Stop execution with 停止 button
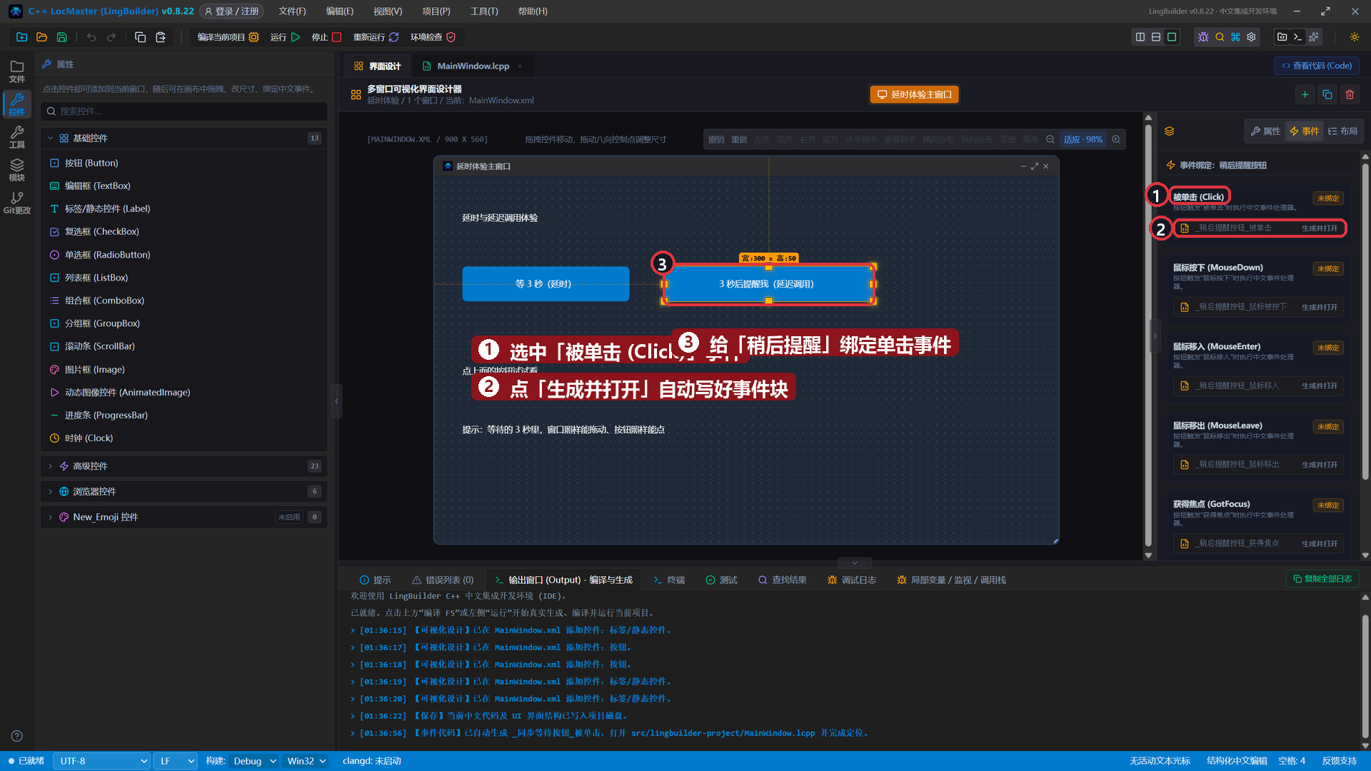Viewport: 1371px width, 771px height. [327, 37]
